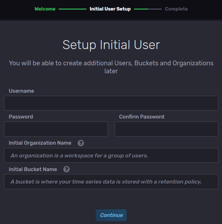Screen dimensions: 222x224
Task: Go back to the Welcome step
Action: (x=45, y=9)
